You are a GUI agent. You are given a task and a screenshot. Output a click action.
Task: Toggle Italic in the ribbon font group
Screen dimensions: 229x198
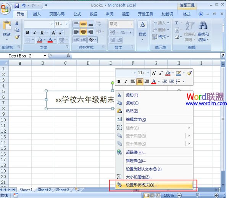pos(35,32)
